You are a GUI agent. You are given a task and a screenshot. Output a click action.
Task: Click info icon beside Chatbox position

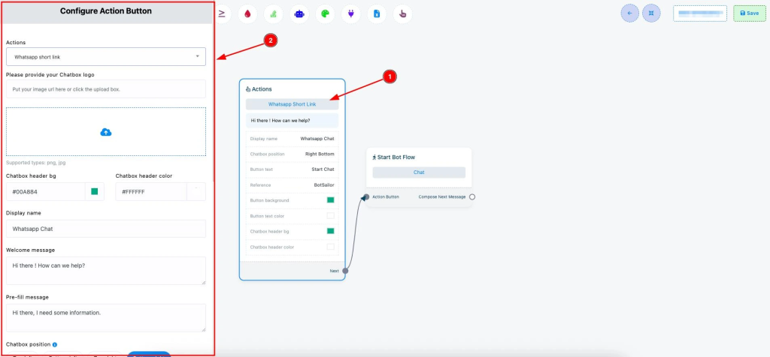click(55, 345)
